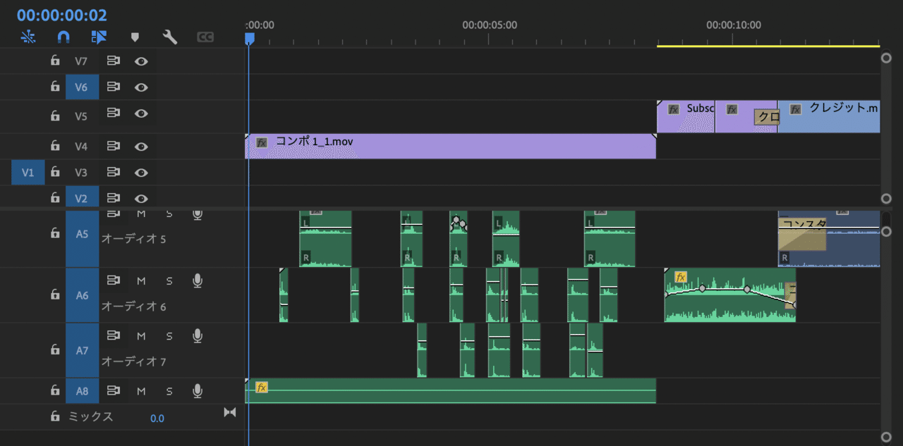Add a marker with marker icon

click(135, 37)
